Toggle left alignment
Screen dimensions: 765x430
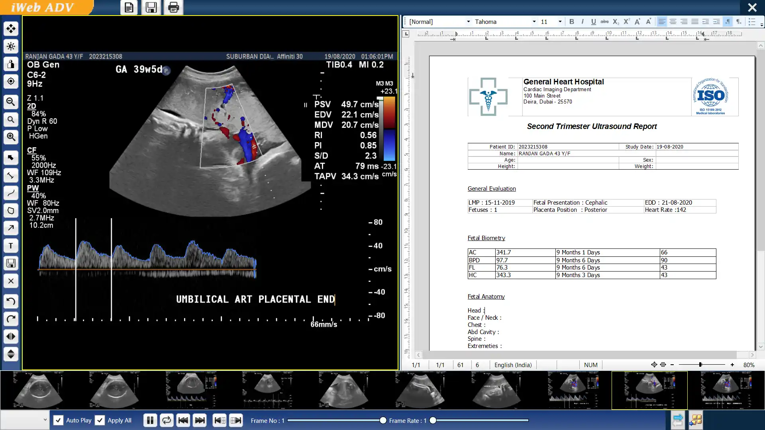pos(661,21)
